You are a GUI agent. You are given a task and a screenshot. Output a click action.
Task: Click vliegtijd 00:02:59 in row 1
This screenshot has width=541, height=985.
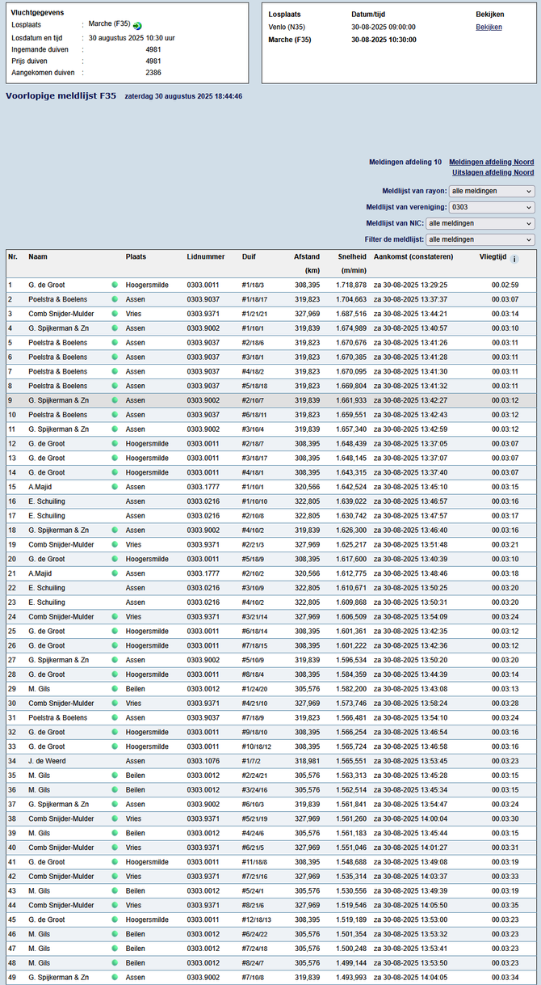click(x=505, y=285)
